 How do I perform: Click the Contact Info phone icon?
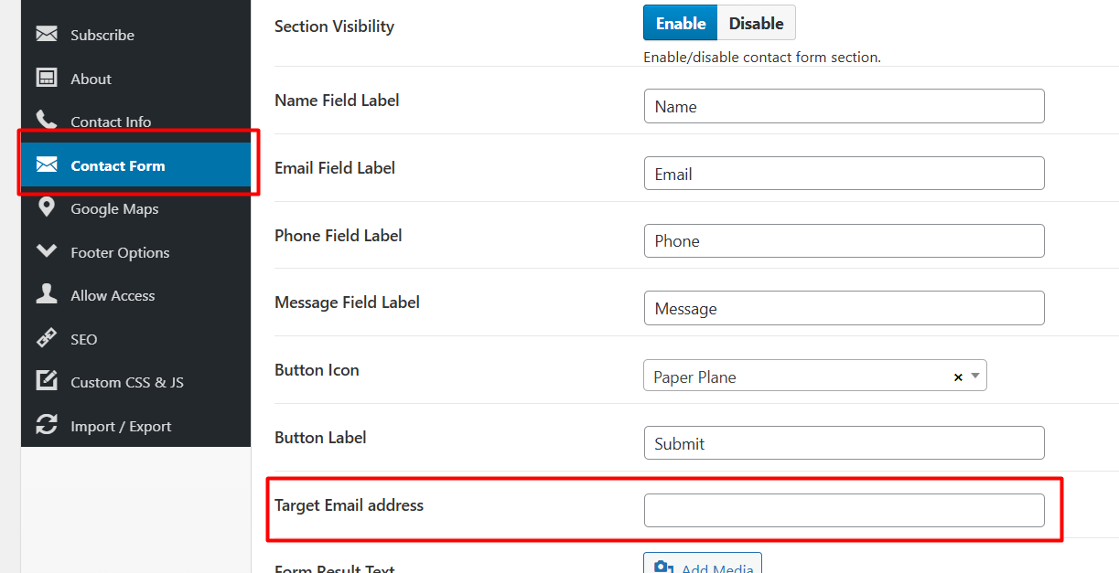pyautogui.click(x=46, y=120)
